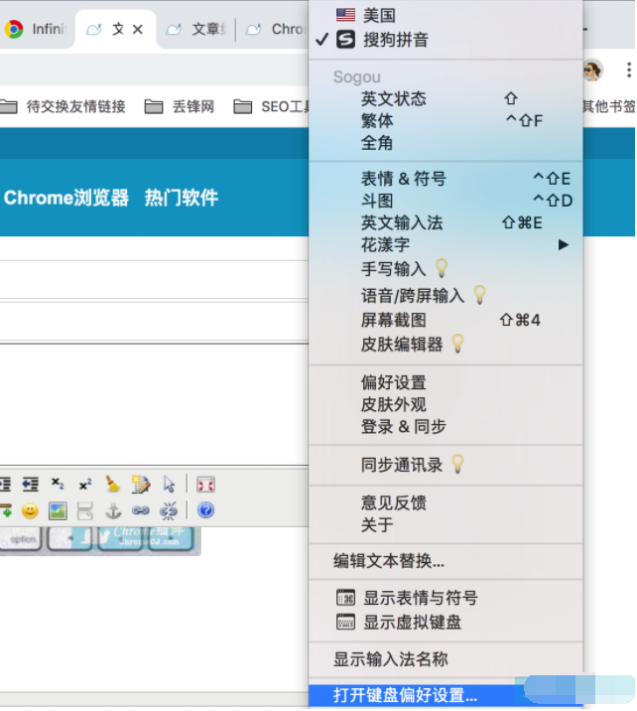Toggle 英文状态 in the Sogou menu
This screenshot has height=711, width=637.
click(393, 98)
